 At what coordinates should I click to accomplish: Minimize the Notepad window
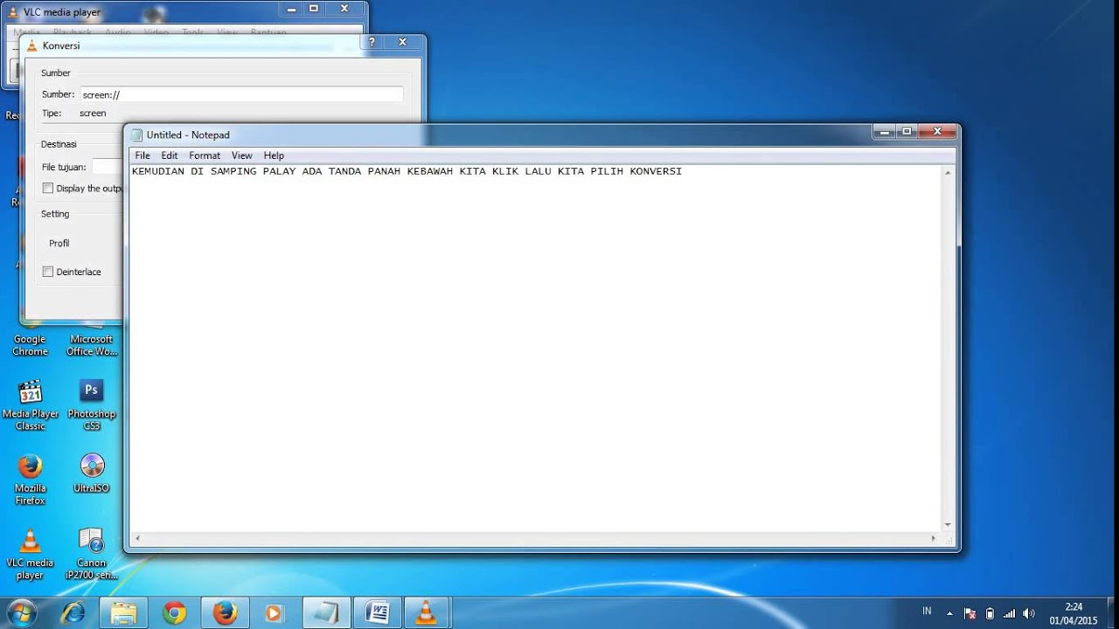click(884, 131)
